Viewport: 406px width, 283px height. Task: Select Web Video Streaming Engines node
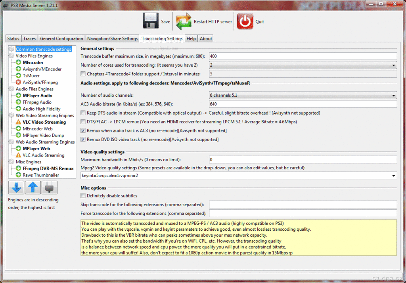45,115
